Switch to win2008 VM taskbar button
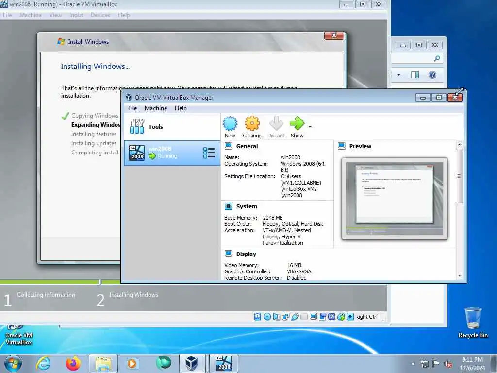This screenshot has height=373, width=497. tap(223, 363)
